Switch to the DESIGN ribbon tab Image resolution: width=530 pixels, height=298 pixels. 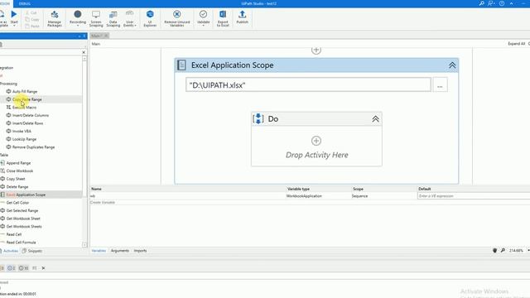click(x=6, y=3)
